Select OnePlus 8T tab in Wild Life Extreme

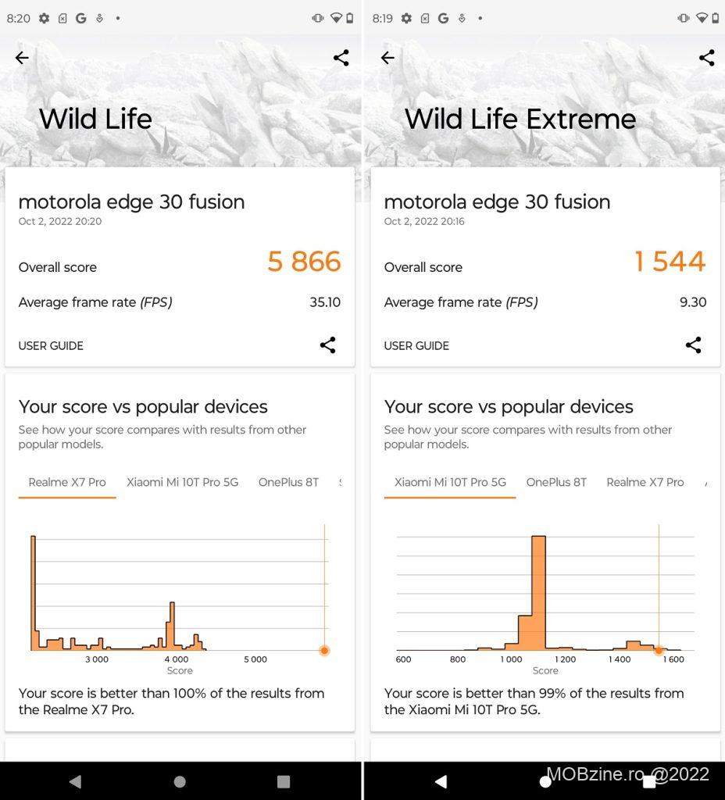coord(556,482)
